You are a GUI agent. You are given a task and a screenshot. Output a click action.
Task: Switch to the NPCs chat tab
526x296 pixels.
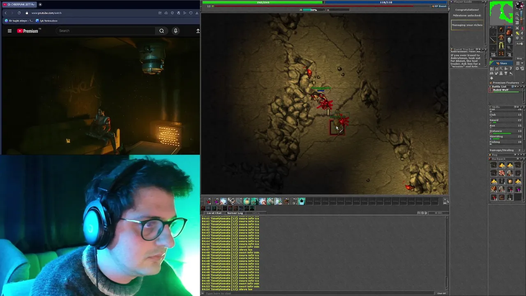(256, 213)
